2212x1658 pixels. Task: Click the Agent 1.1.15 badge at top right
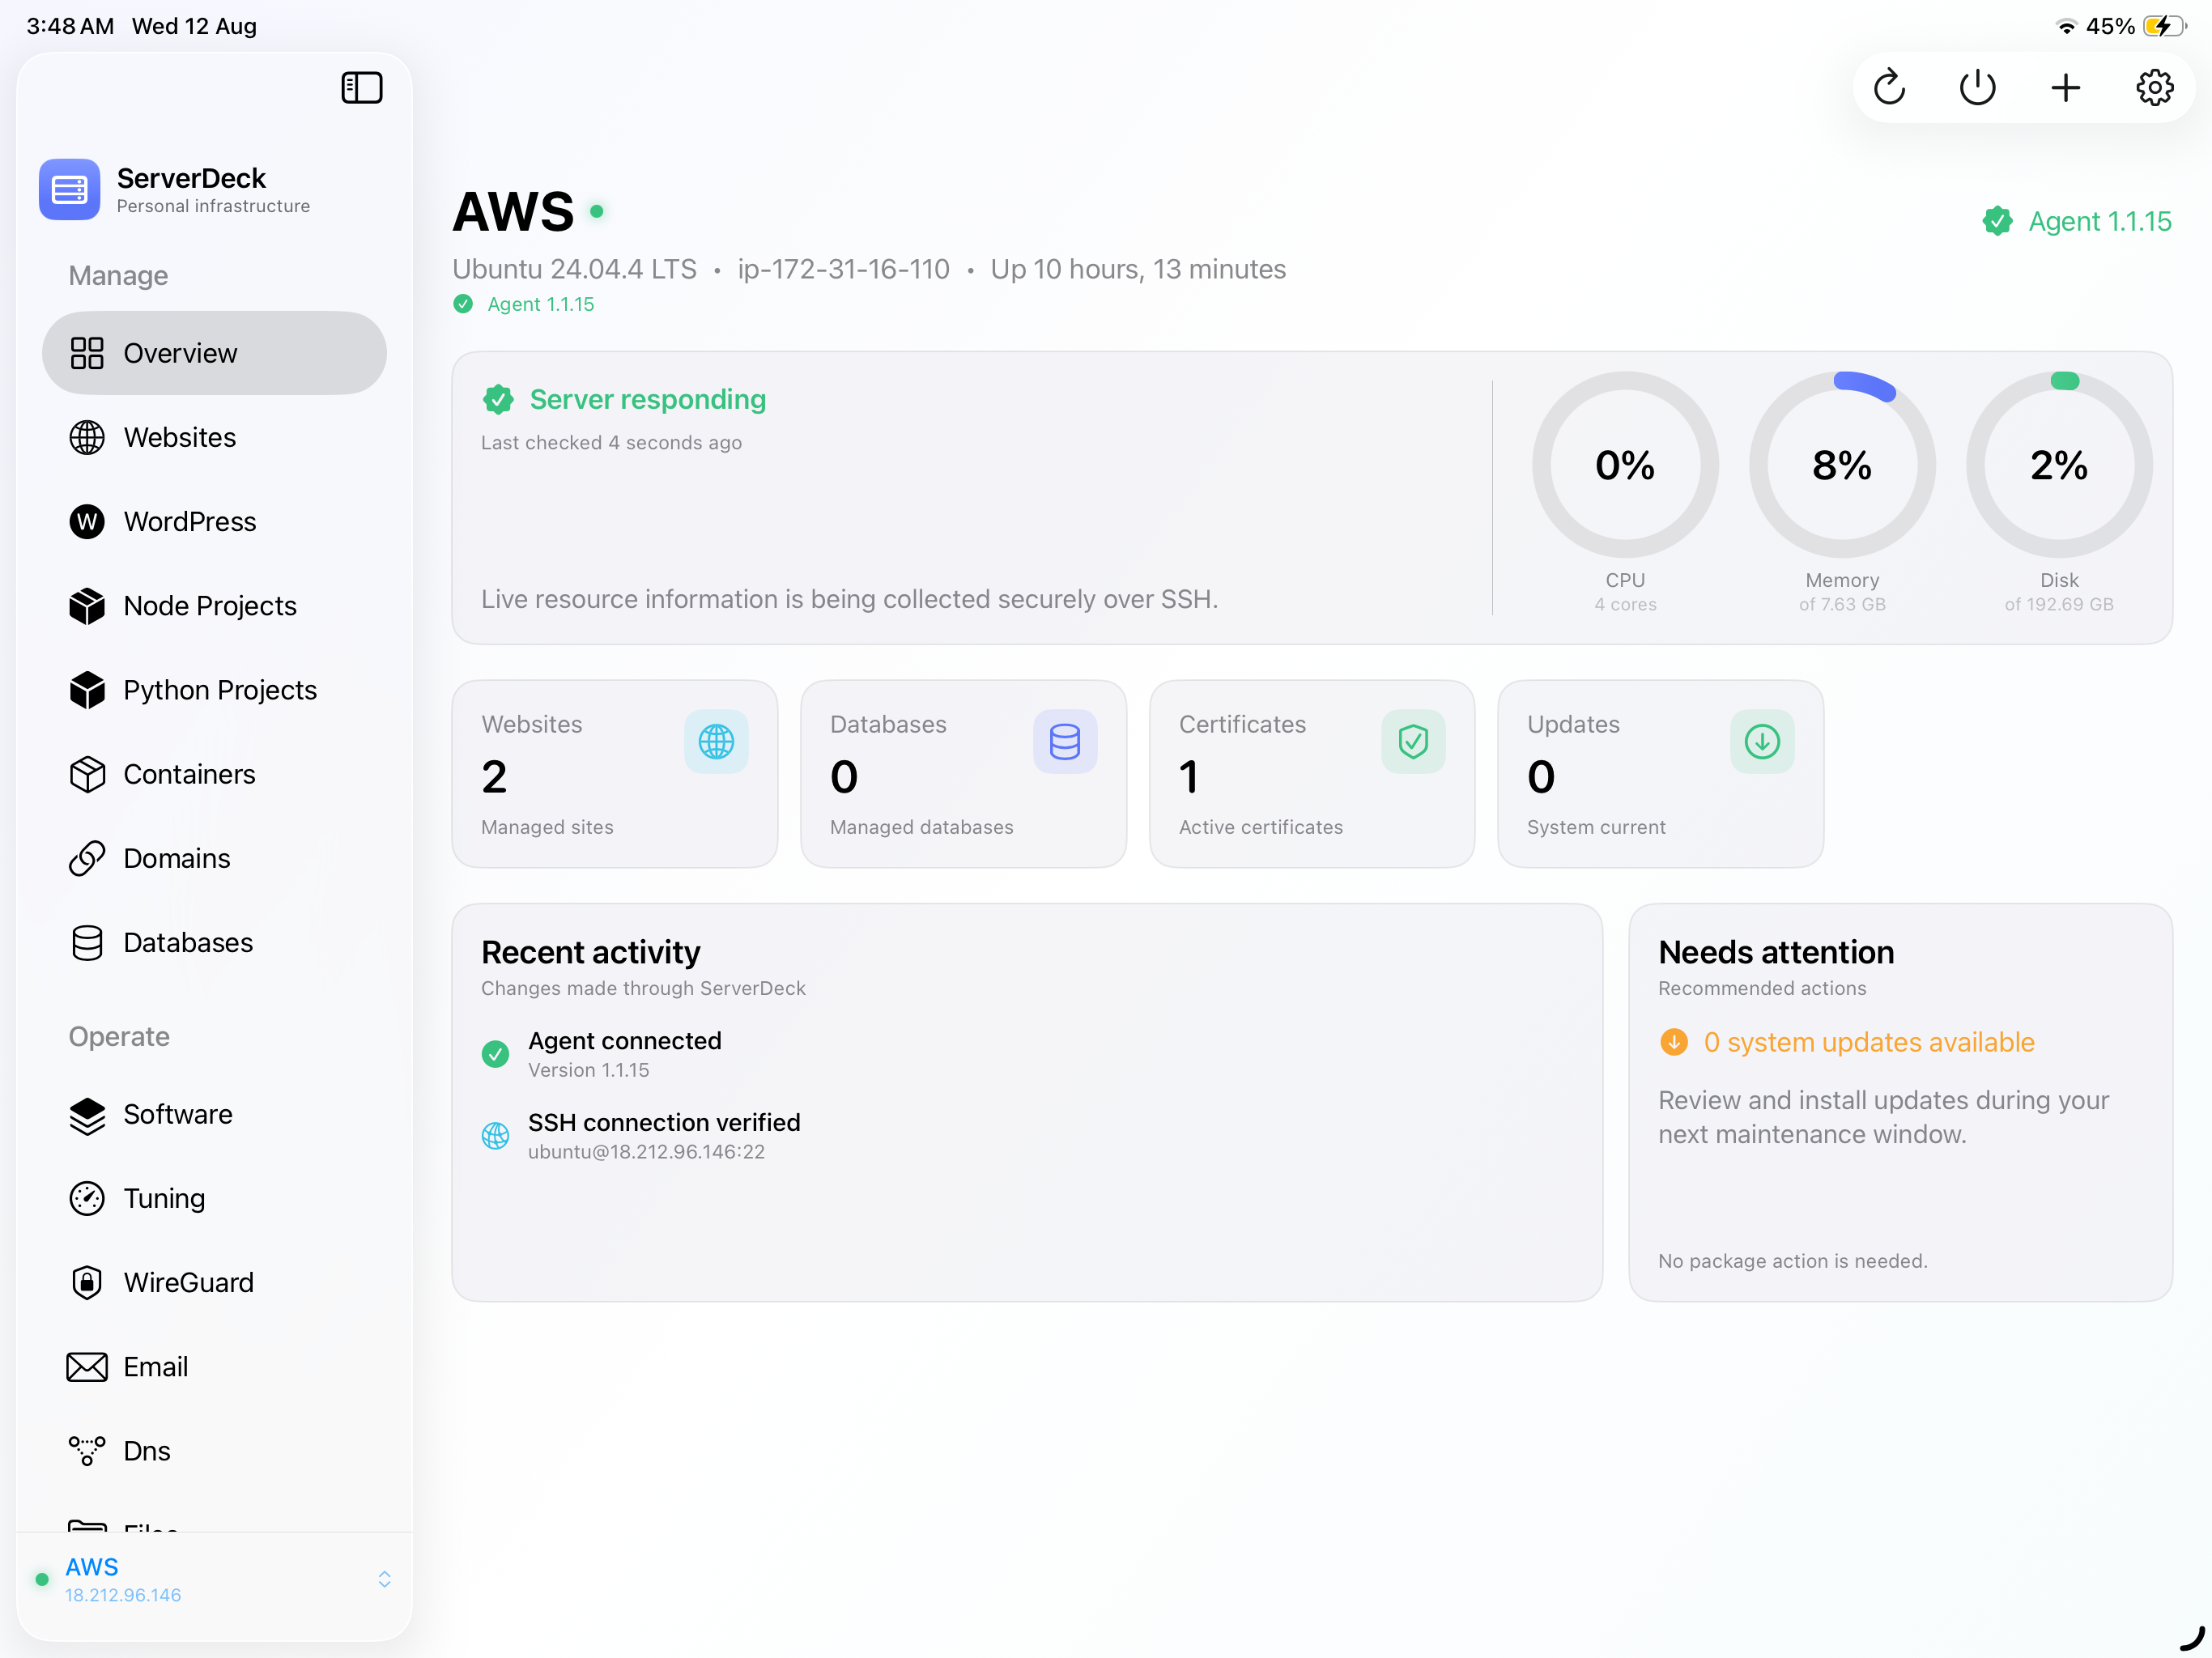click(2077, 221)
